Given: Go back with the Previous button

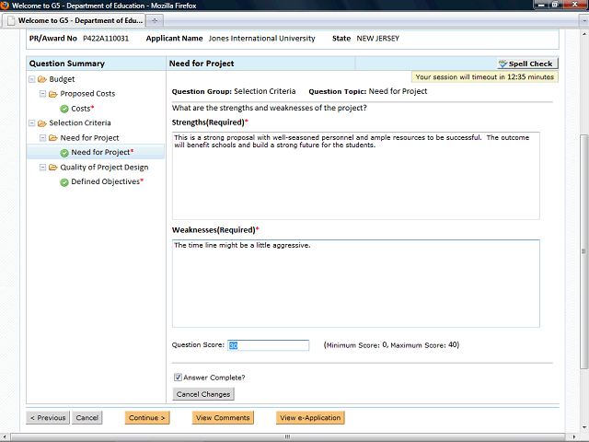Looking at the screenshot, I should 48,417.
